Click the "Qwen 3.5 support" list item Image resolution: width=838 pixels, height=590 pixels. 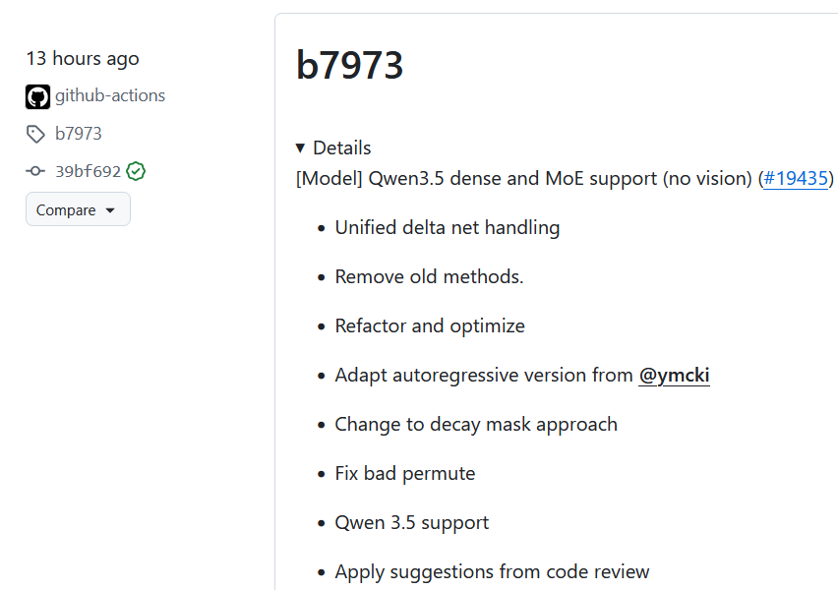click(x=411, y=523)
